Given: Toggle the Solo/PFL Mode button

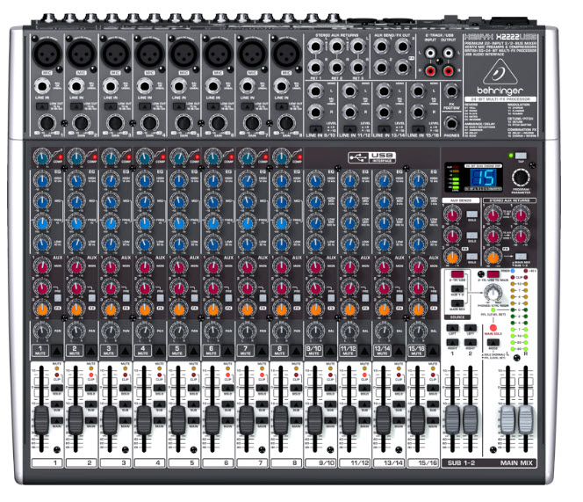Looking at the screenshot, I should (x=493, y=343).
